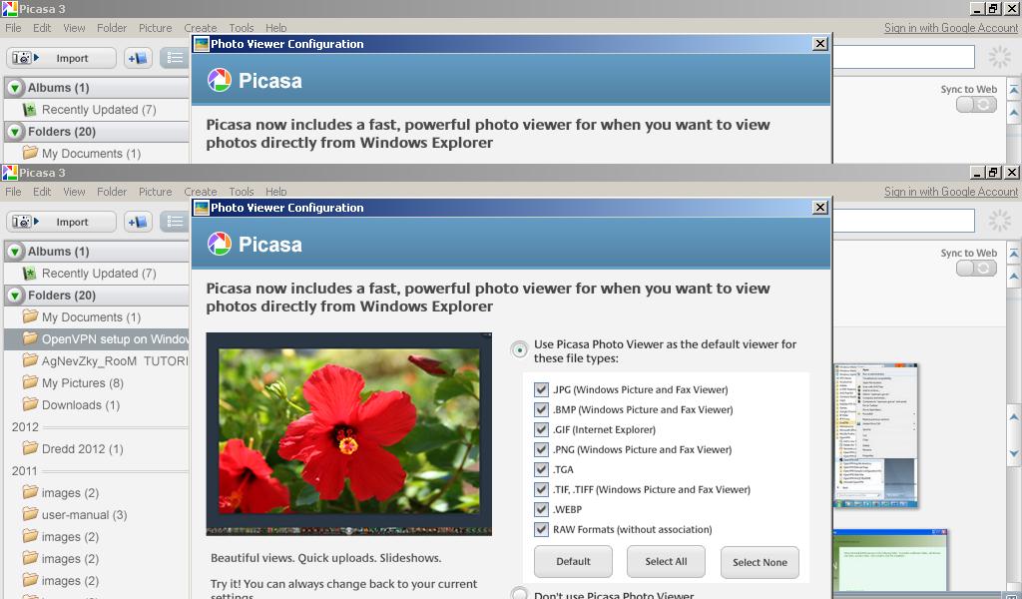The image size is (1022, 599).
Task: Click Sign in with Google Account, upper window
Action: [x=950, y=28]
